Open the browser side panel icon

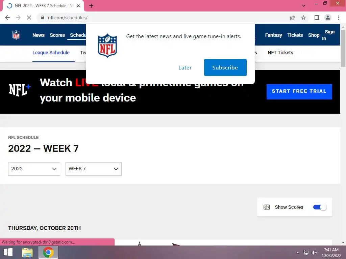click(317, 18)
